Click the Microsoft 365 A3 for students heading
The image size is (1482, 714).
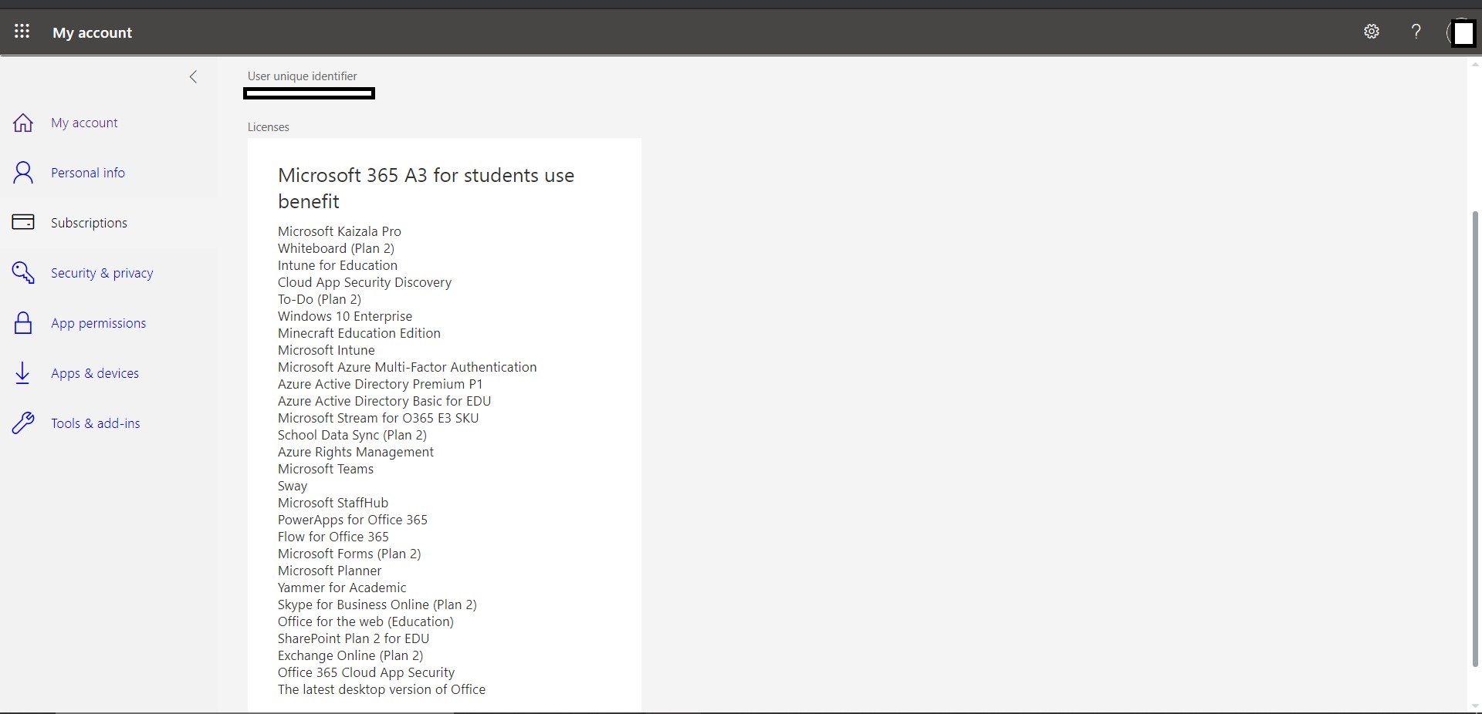(426, 188)
